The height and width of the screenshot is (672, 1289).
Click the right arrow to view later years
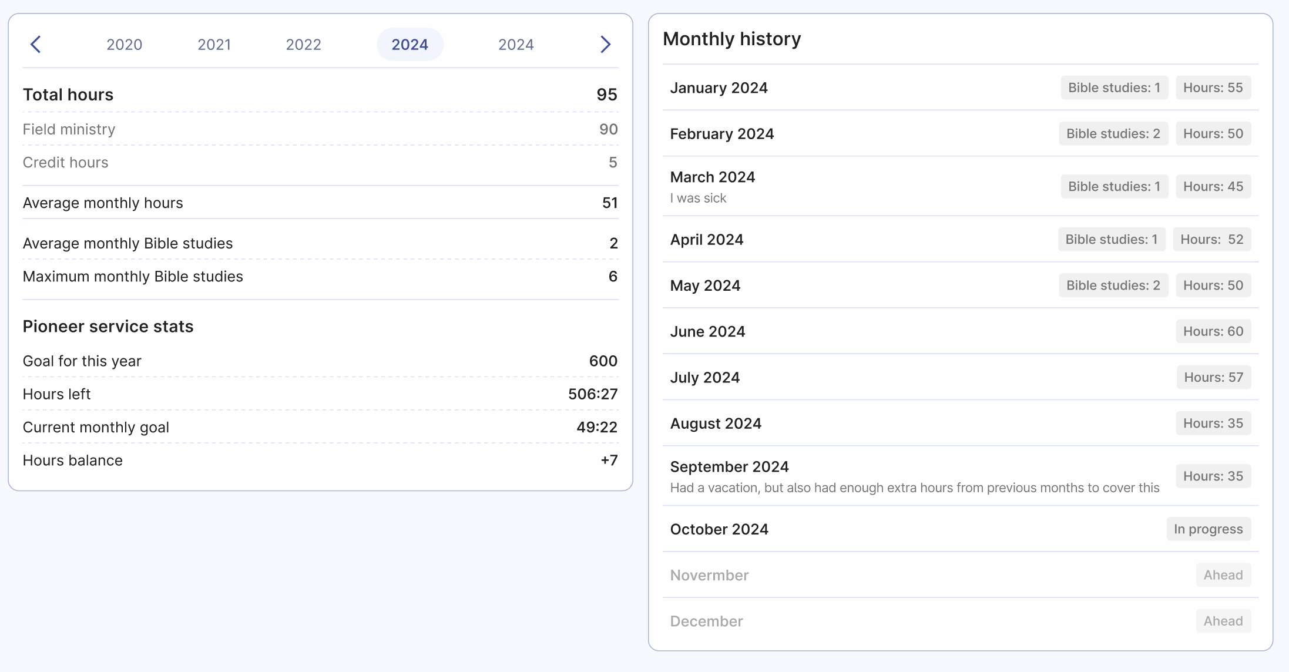(605, 44)
